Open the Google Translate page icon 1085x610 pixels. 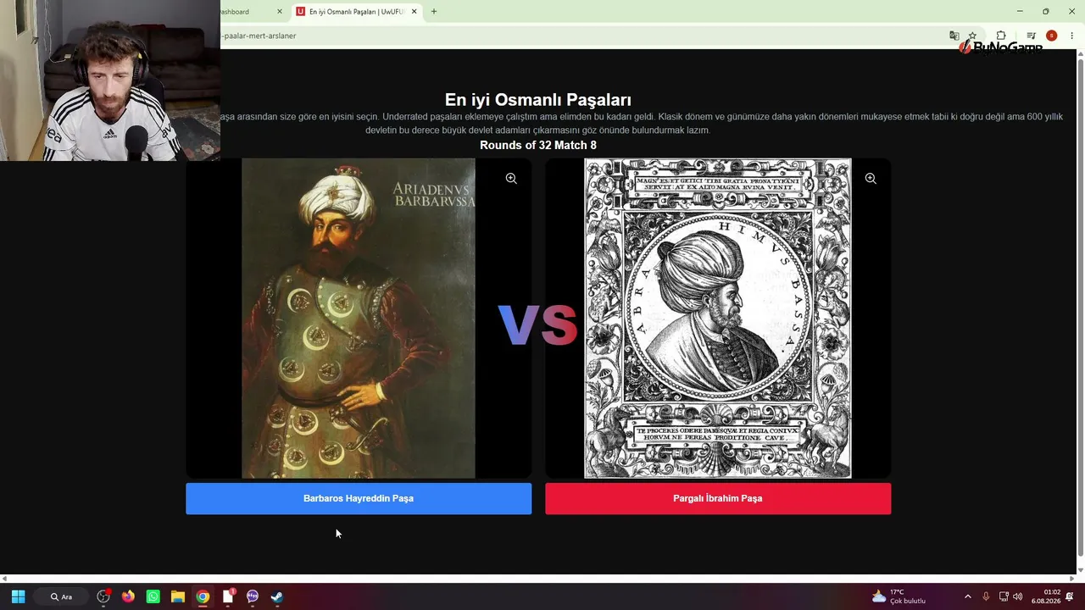954,36
